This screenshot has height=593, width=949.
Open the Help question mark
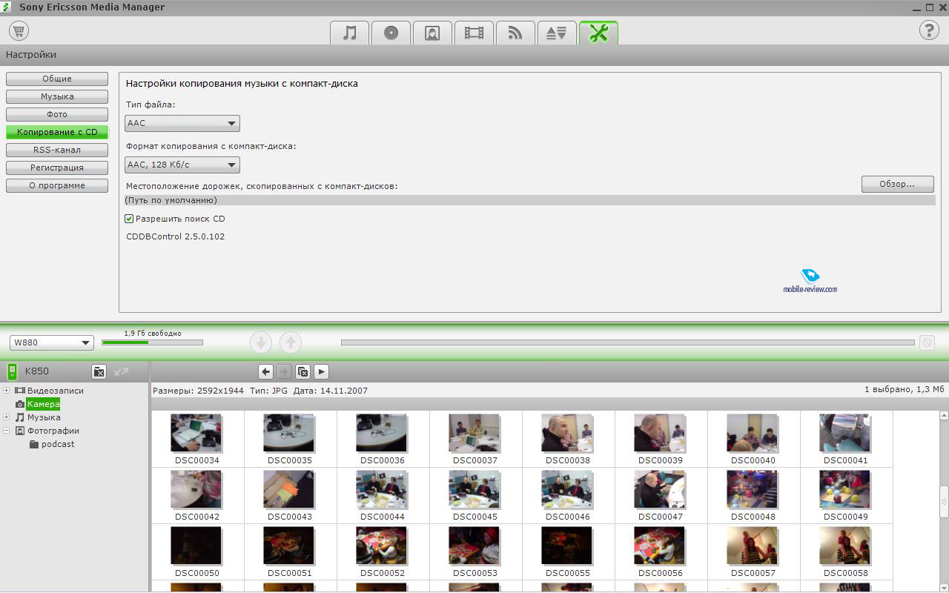(x=929, y=30)
